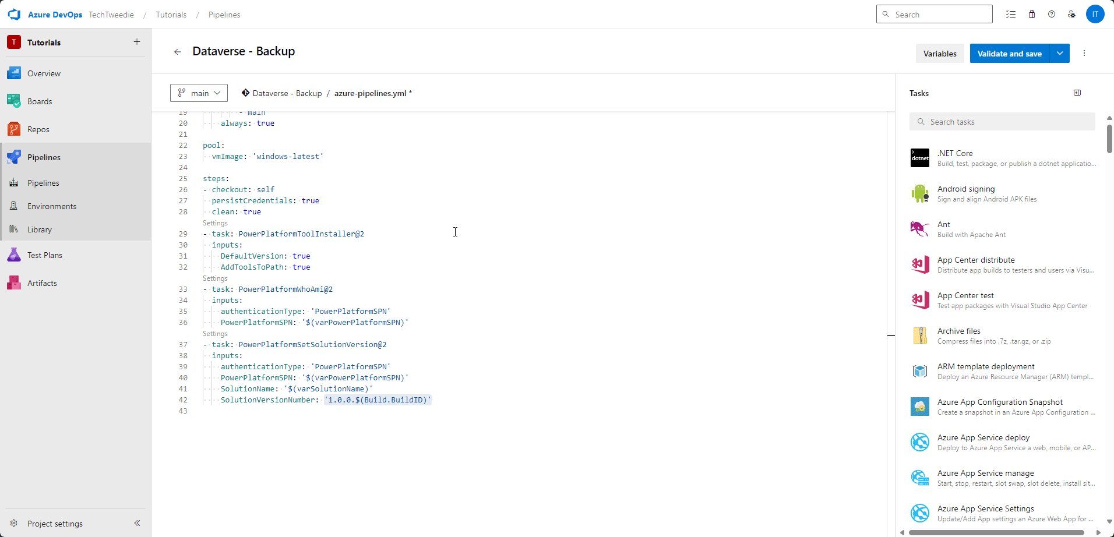Open Boards from the sidebar

40,101
